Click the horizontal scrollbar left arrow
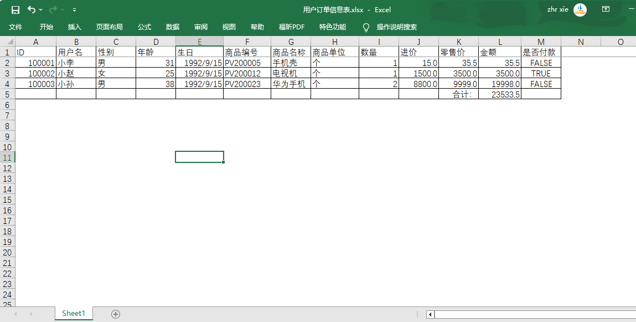The height and width of the screenshot is (322, 636). coord(430,314)
